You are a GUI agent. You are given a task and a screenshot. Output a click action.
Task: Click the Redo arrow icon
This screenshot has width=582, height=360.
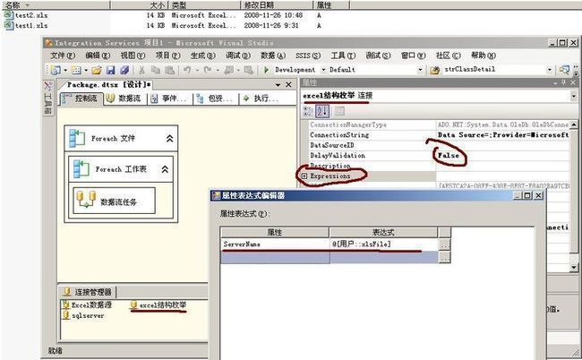coord(208,70)
